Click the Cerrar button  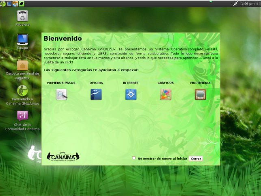click(x=196, y=159)
